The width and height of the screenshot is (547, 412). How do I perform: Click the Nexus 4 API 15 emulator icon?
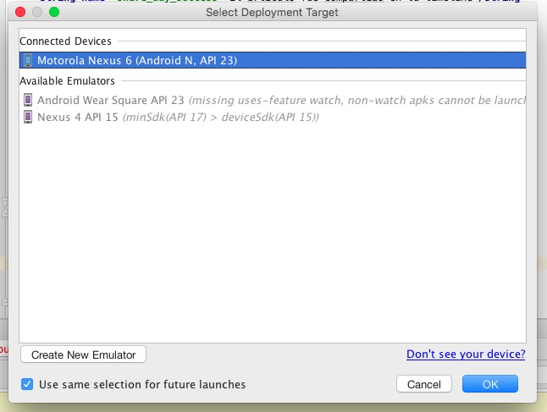28,117
